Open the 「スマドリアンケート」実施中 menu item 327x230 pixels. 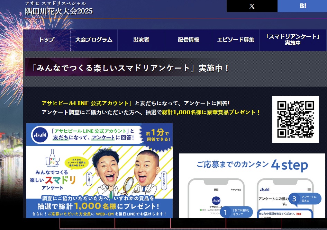click(x=293, y=40)
